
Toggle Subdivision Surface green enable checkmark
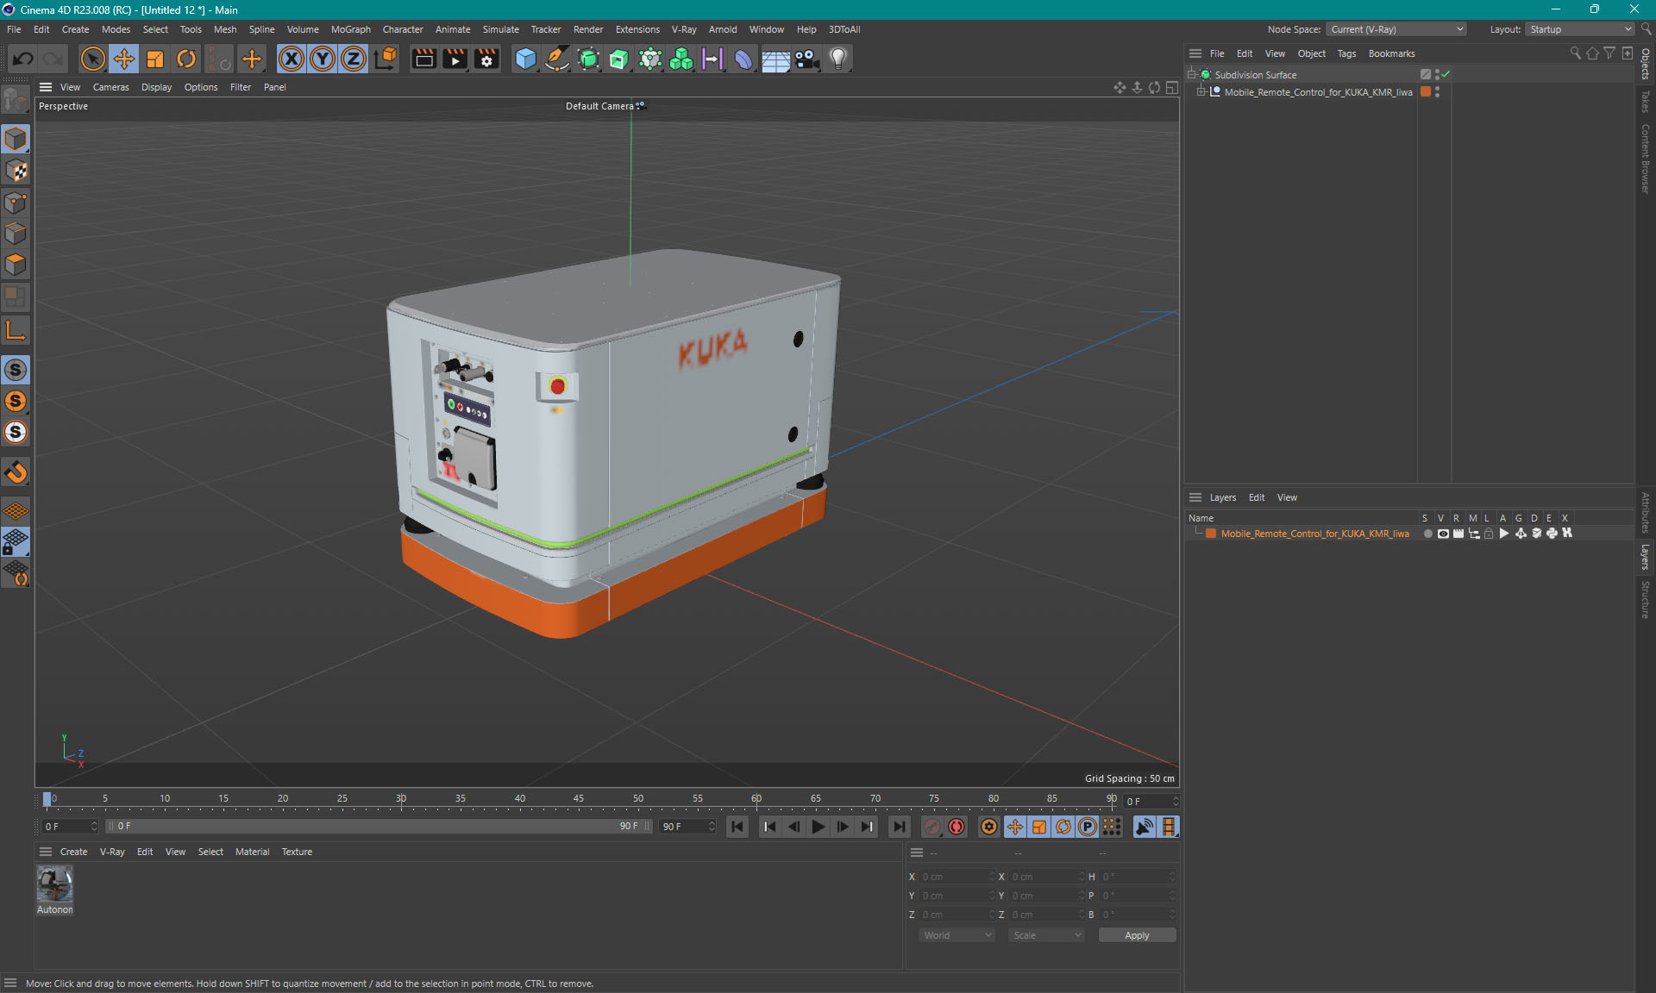point(1446,75)
